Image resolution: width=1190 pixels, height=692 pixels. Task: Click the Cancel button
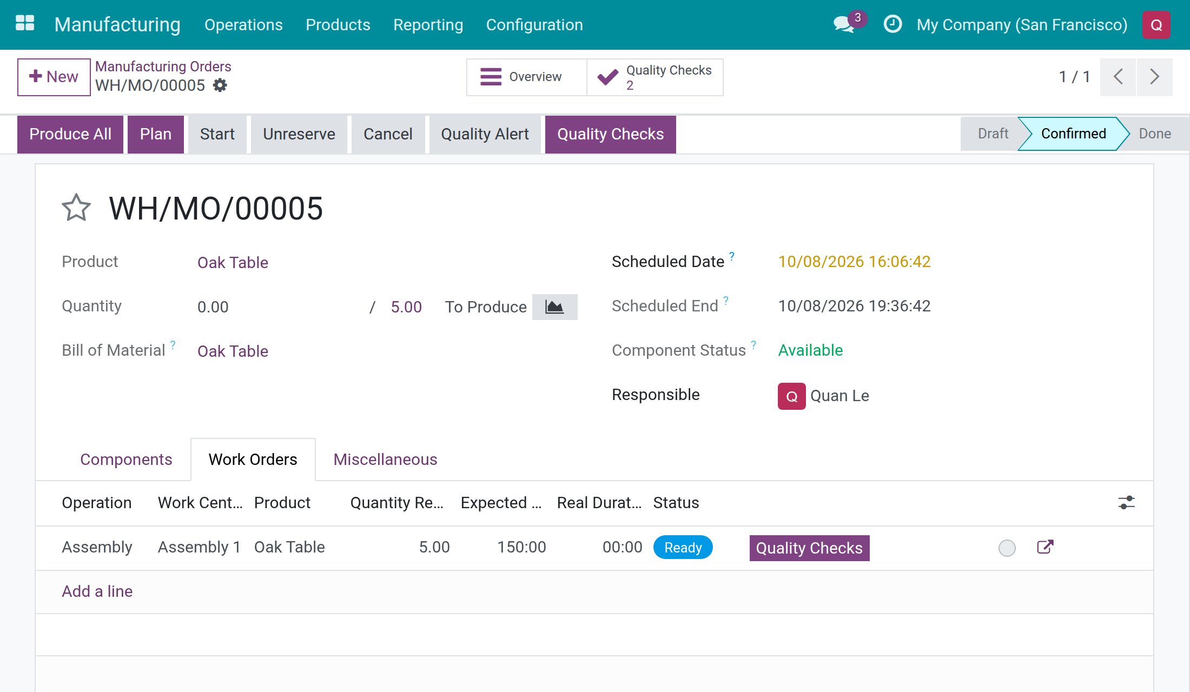pos(388,134)
